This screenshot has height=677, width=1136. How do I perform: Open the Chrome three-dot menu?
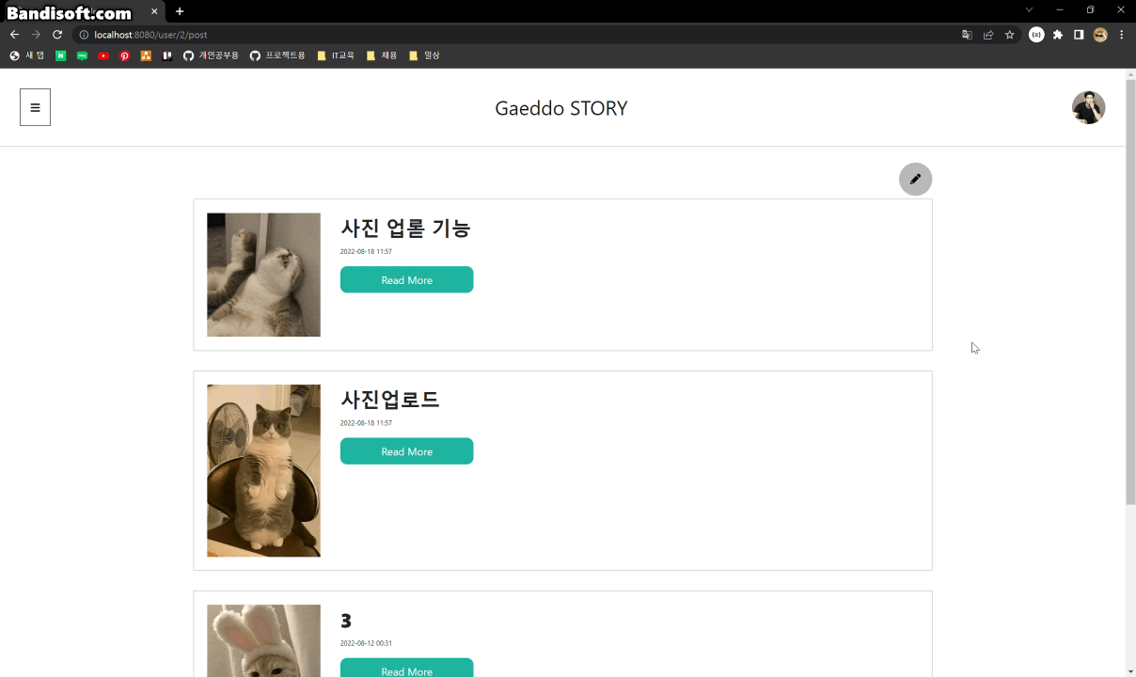point(1121,34)
